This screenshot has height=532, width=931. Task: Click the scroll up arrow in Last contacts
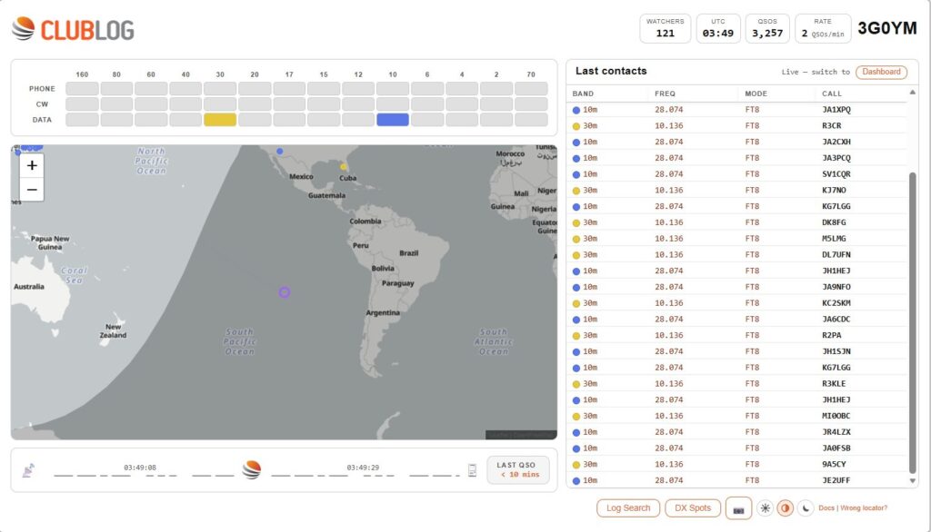[913, 93]
